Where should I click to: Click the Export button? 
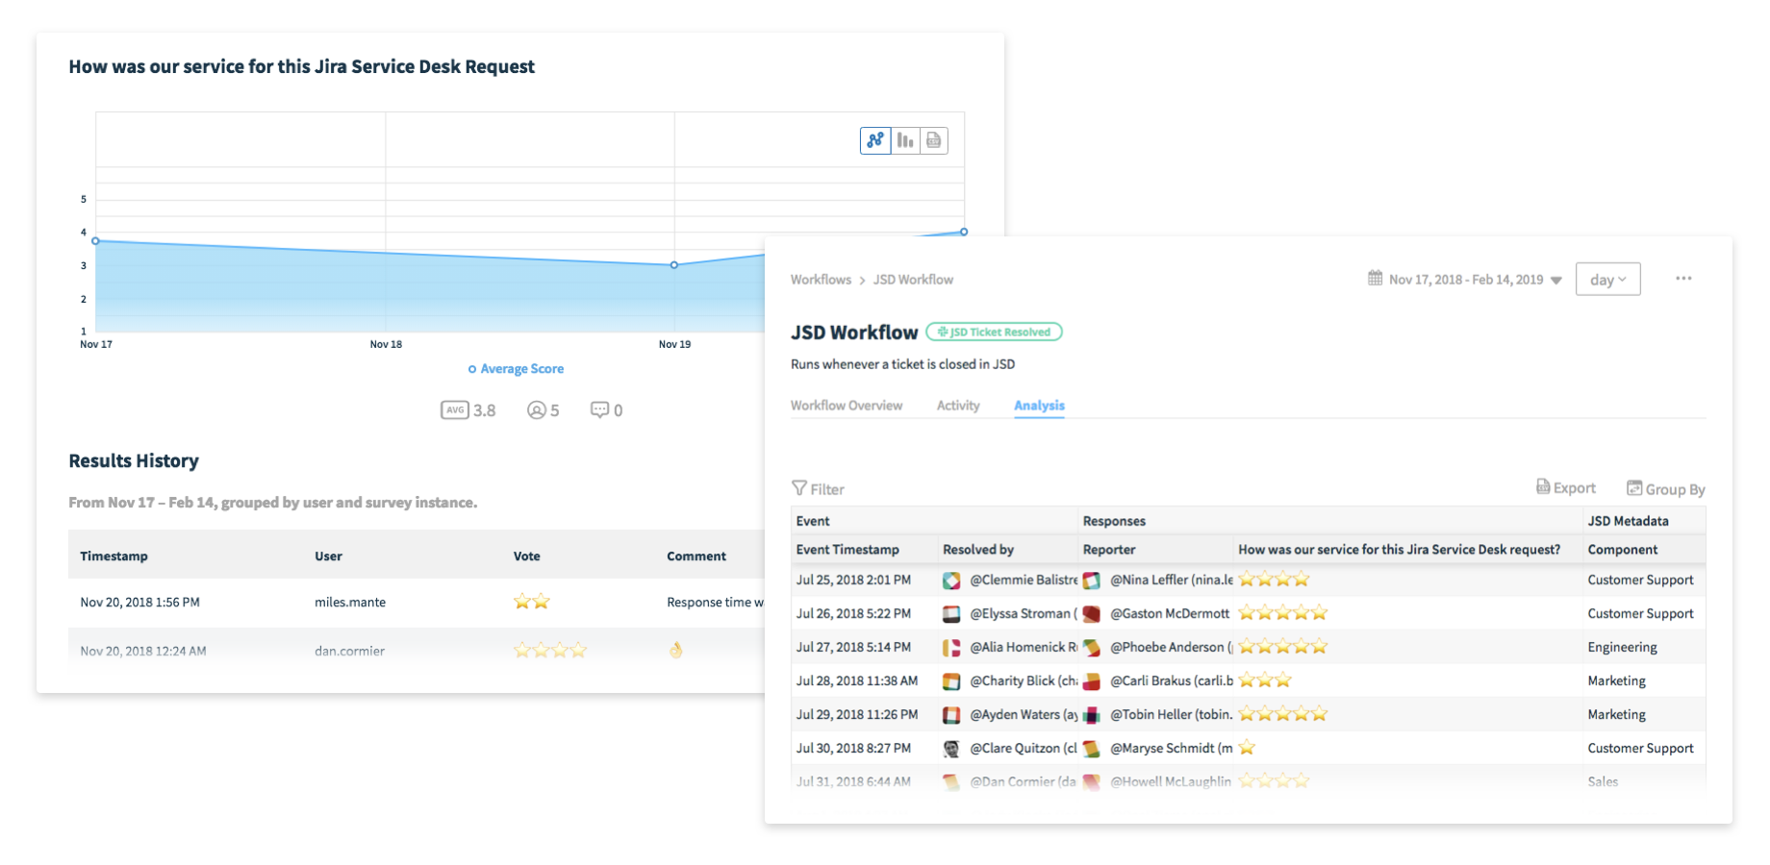pos(1566,488)
